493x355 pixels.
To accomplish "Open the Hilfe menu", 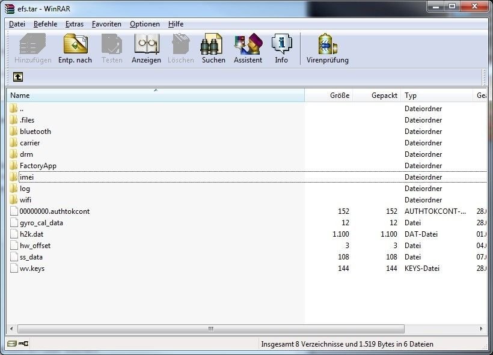I will tap(176, 24).
